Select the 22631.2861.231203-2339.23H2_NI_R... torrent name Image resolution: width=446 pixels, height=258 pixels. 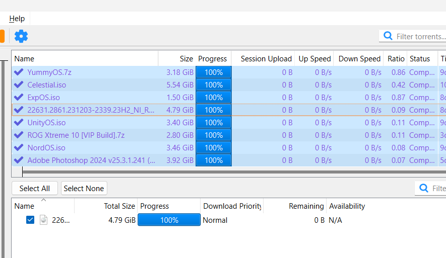point(91,110)
